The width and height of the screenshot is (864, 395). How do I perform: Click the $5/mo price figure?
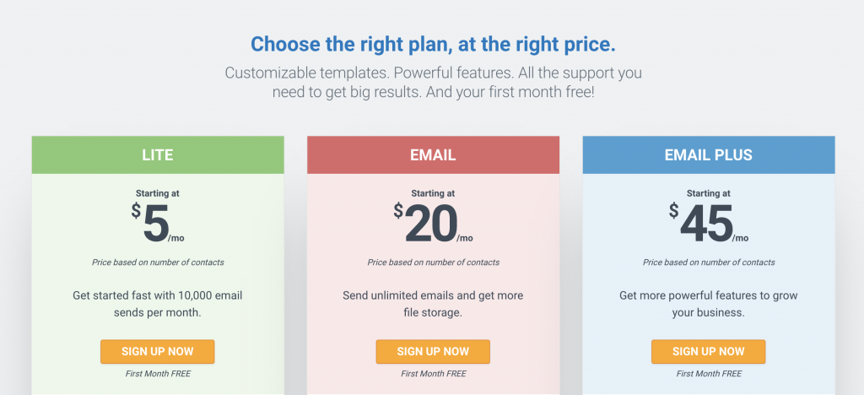click(158, 223)
